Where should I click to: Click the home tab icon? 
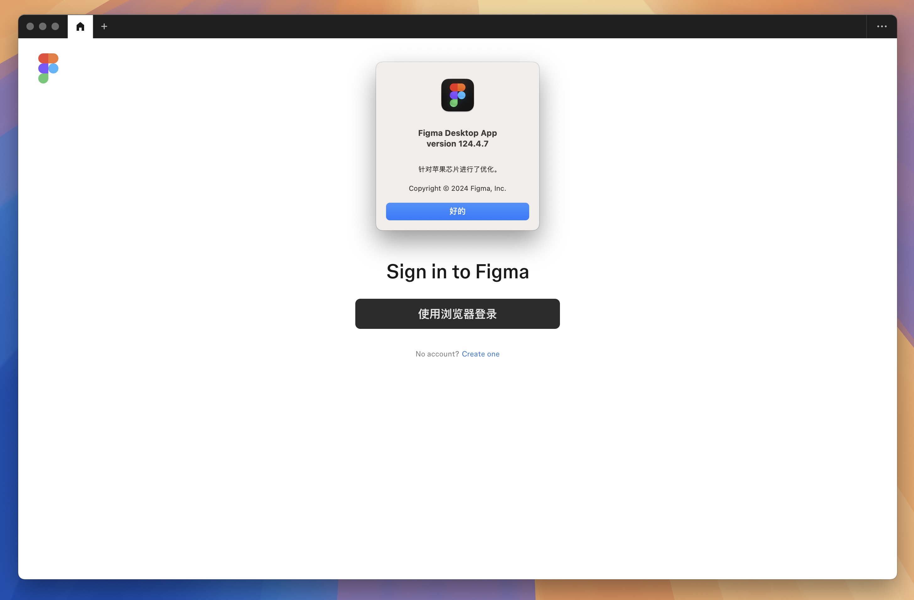tap(80, 26)
